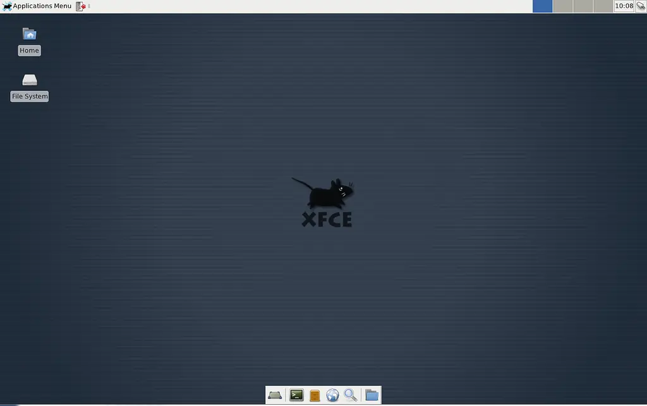Open the folder icon in the dock
This screenshot has height=406, width=647.
(372, 395)
